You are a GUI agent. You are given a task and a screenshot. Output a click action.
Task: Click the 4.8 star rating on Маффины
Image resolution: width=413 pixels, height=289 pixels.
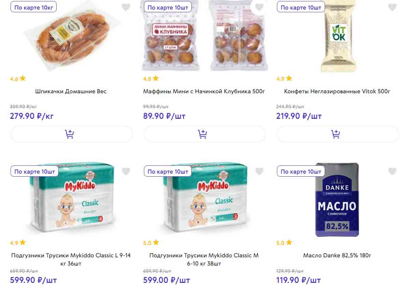(151, 79)
